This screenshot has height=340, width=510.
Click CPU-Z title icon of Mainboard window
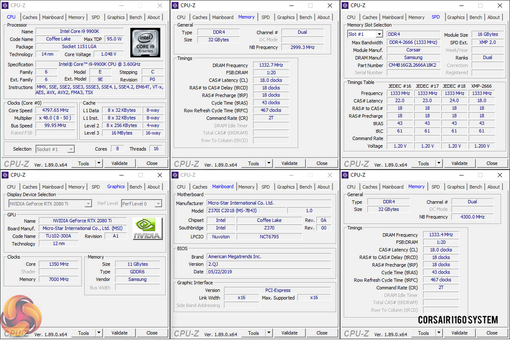coord(175,175)
